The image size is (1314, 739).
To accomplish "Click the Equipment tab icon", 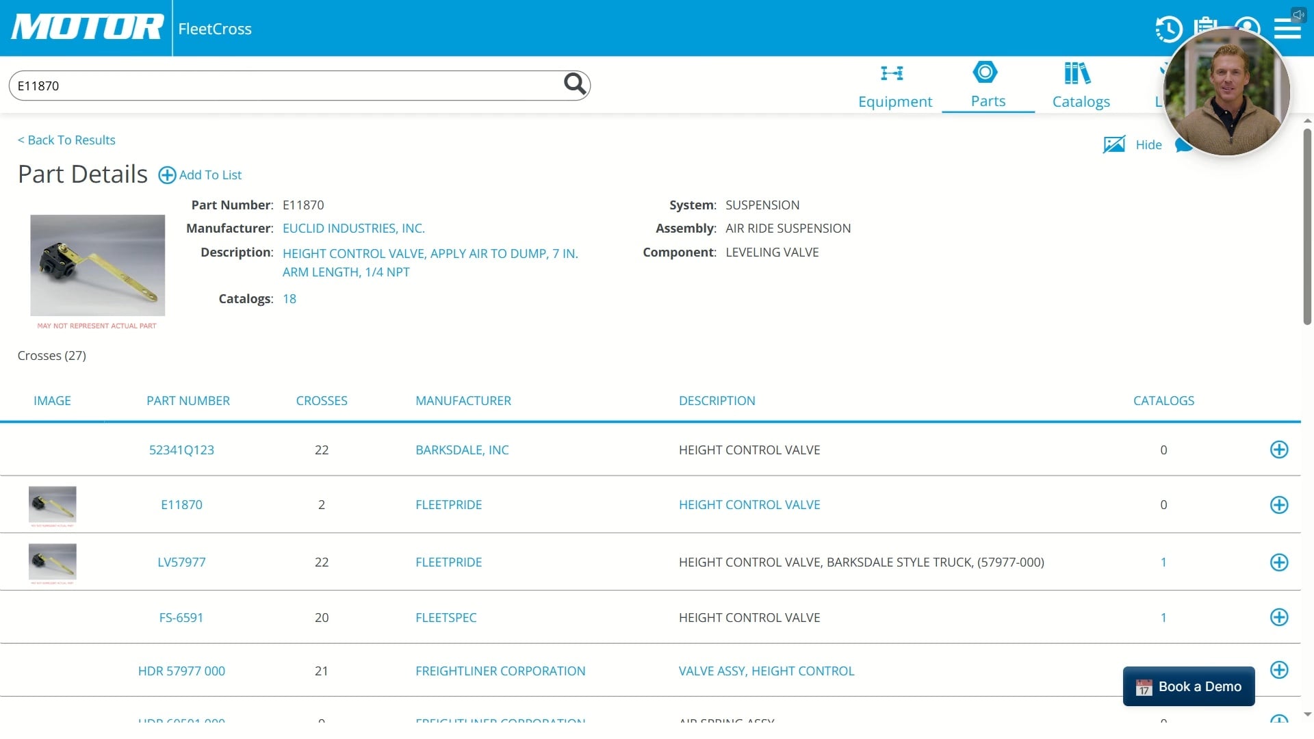I will [x=892, y=73].
